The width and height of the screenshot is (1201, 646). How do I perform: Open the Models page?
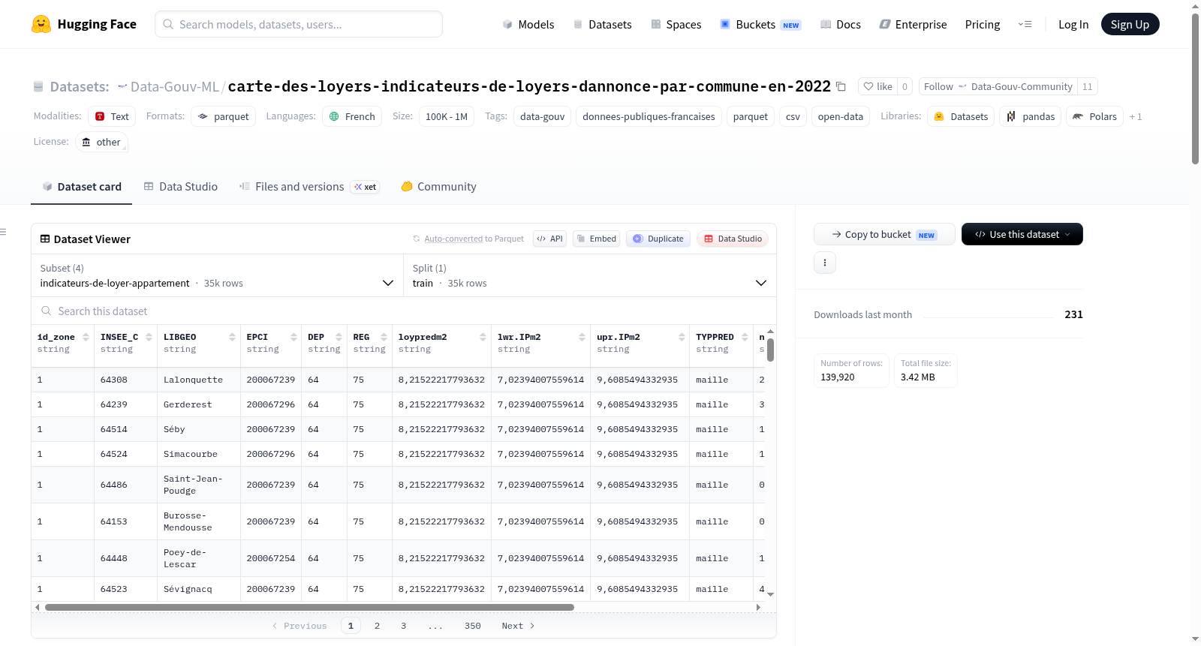(528, 24)
